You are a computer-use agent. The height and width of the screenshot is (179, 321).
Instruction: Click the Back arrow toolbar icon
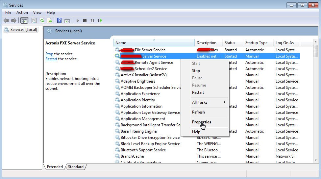click(6, 20)
